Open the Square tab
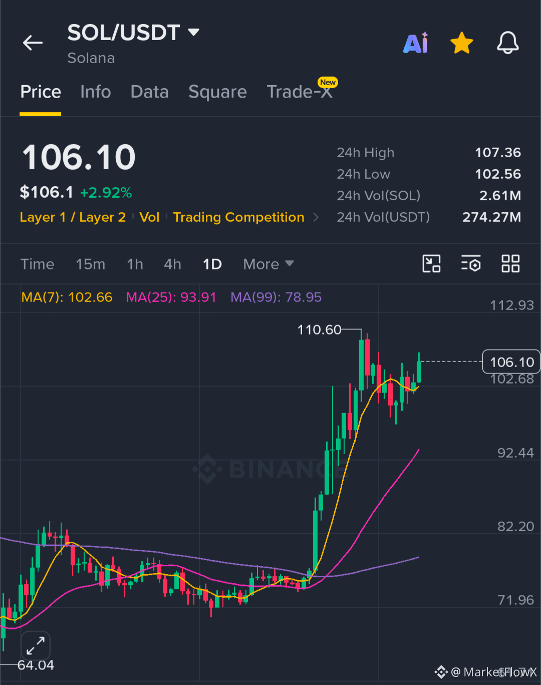 coord(217,92)
